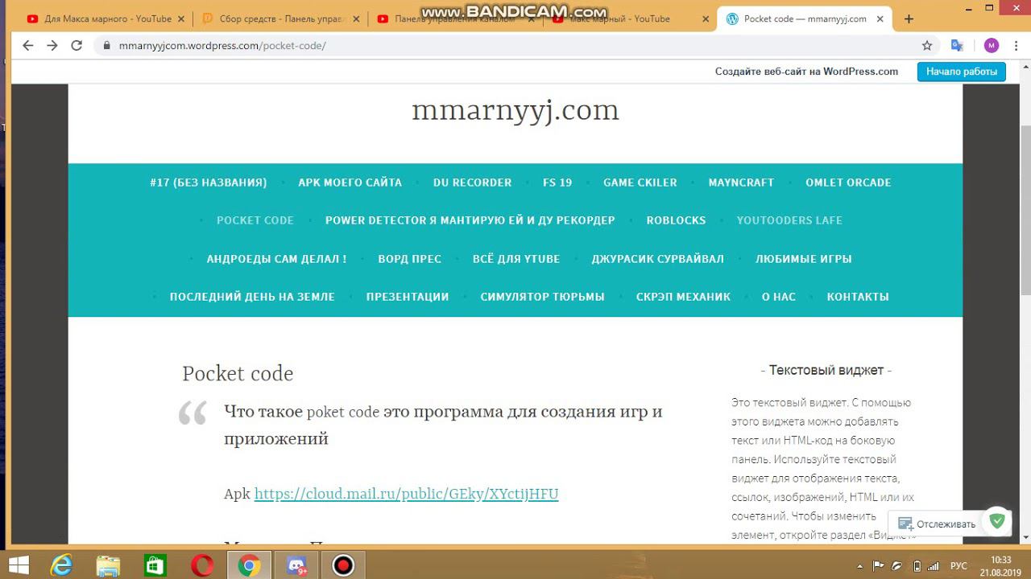Open the 'АНДРОЕДЫ САМ ДЕЛАЛ !' menu item

(276, 259)
